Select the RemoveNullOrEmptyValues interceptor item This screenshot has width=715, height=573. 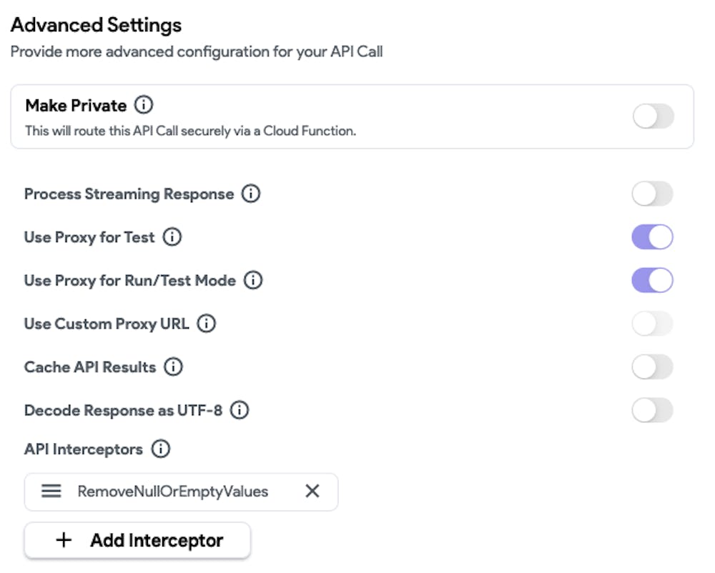pos(172,492)
